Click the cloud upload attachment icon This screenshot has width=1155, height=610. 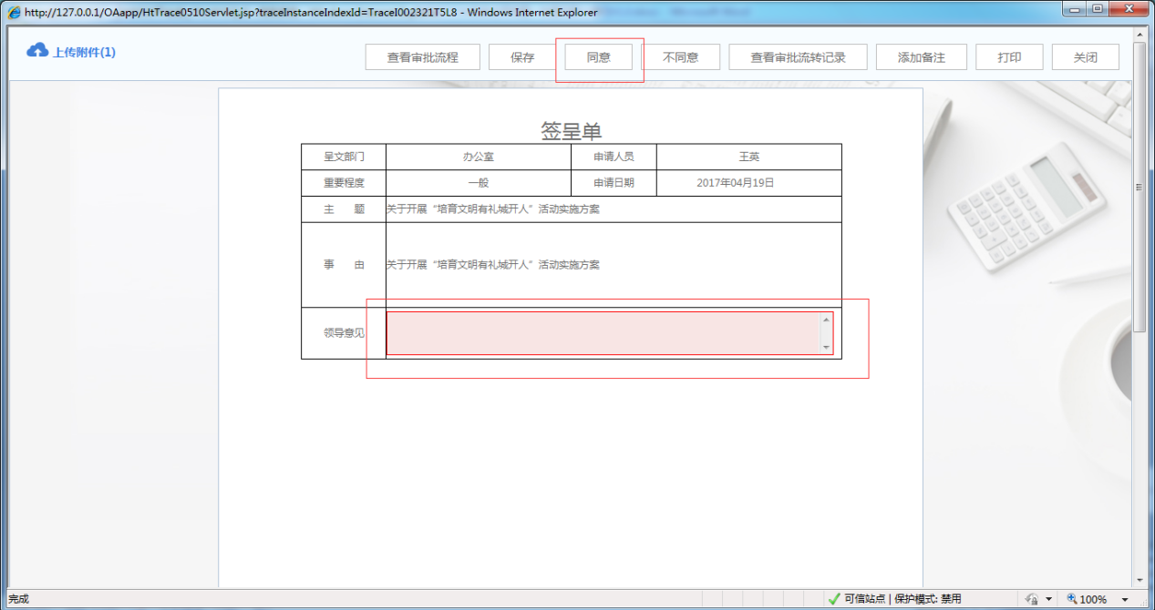37,50
